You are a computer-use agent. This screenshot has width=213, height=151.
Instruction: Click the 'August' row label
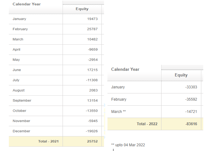tap(19, 90)
